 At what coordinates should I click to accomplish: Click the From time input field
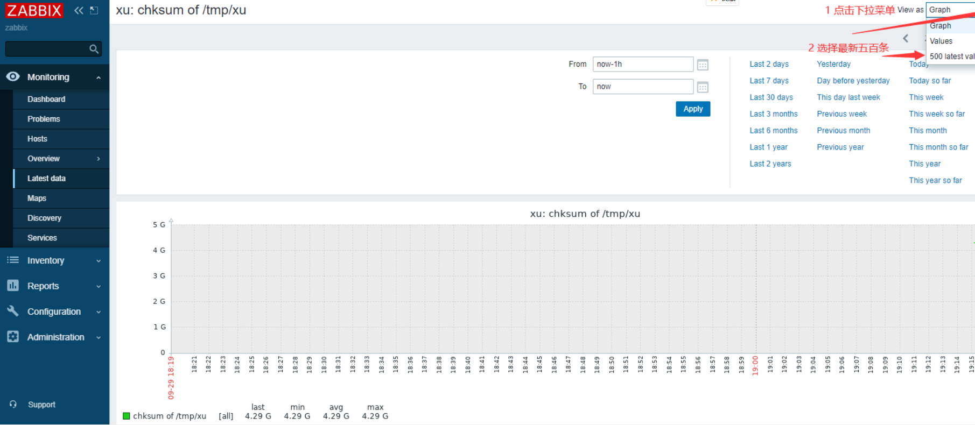(643, 64)
